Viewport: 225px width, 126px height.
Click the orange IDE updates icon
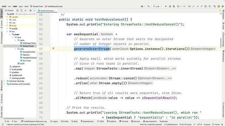[x=219, y=6]
